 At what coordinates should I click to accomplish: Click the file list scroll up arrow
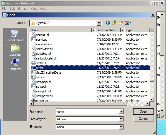(x=152, y=30)
